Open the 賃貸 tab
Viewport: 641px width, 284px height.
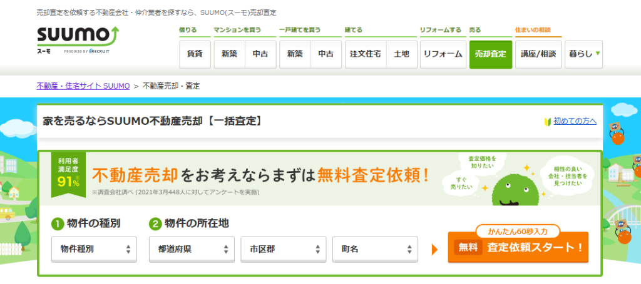(x=195, y=54)
